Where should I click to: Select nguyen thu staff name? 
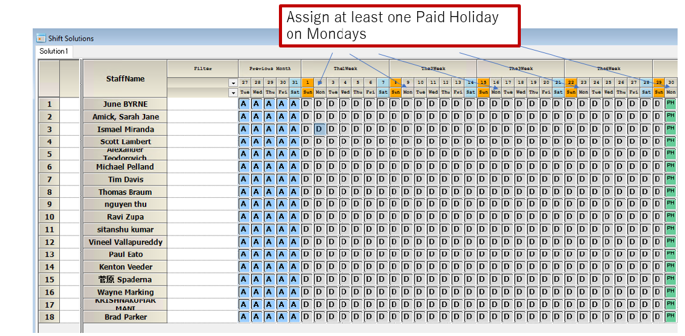pyautogui.click(x=125, y=204)
